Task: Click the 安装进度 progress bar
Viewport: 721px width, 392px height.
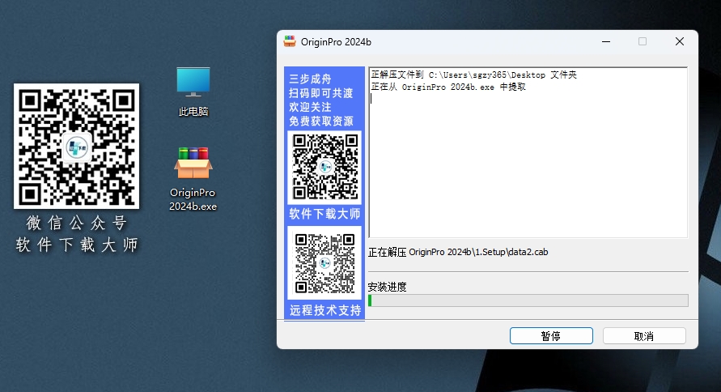Action: [528, 300]
